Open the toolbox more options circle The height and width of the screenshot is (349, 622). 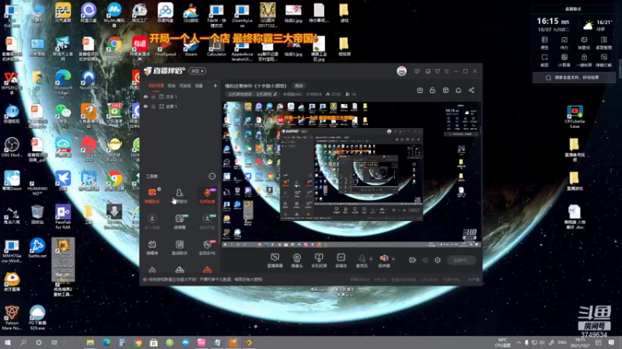[x=212, y=176]
